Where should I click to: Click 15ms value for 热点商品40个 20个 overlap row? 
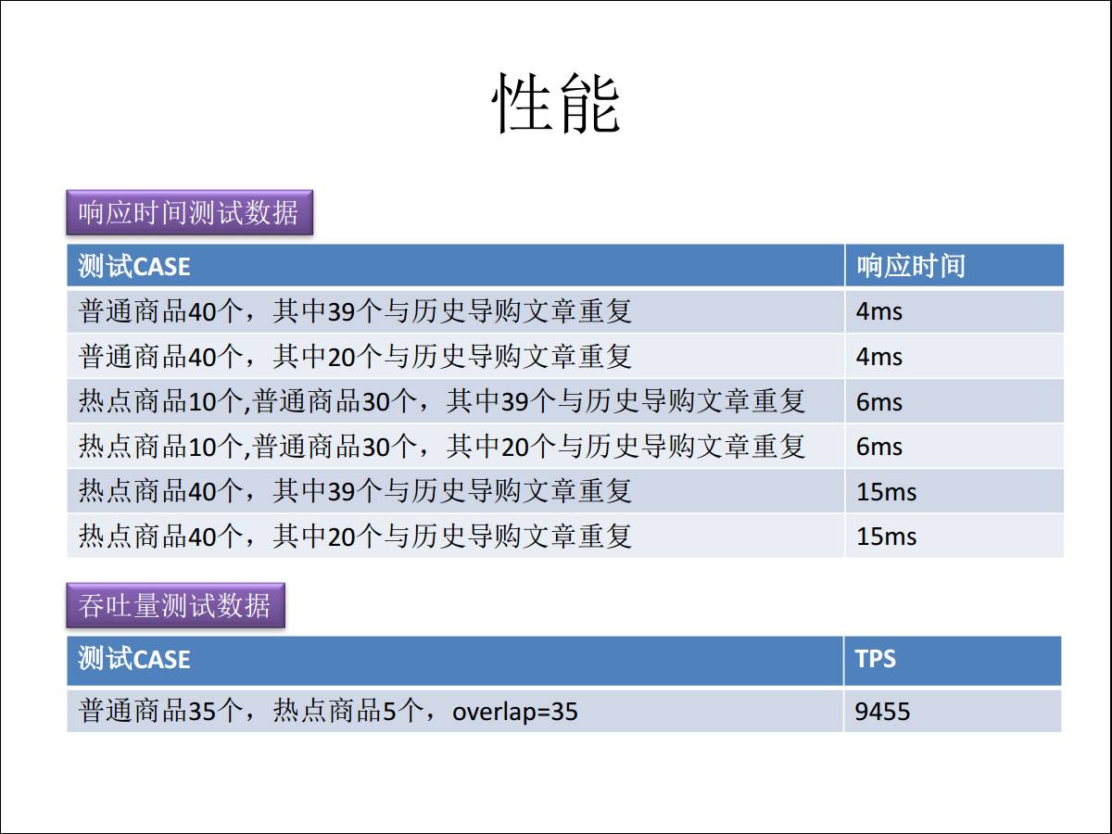886,536
